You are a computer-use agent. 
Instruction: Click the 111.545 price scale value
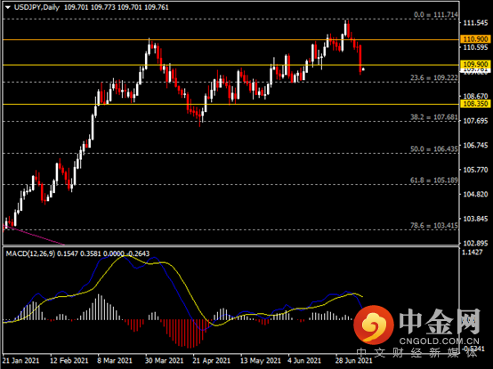(x=475, y=23)
